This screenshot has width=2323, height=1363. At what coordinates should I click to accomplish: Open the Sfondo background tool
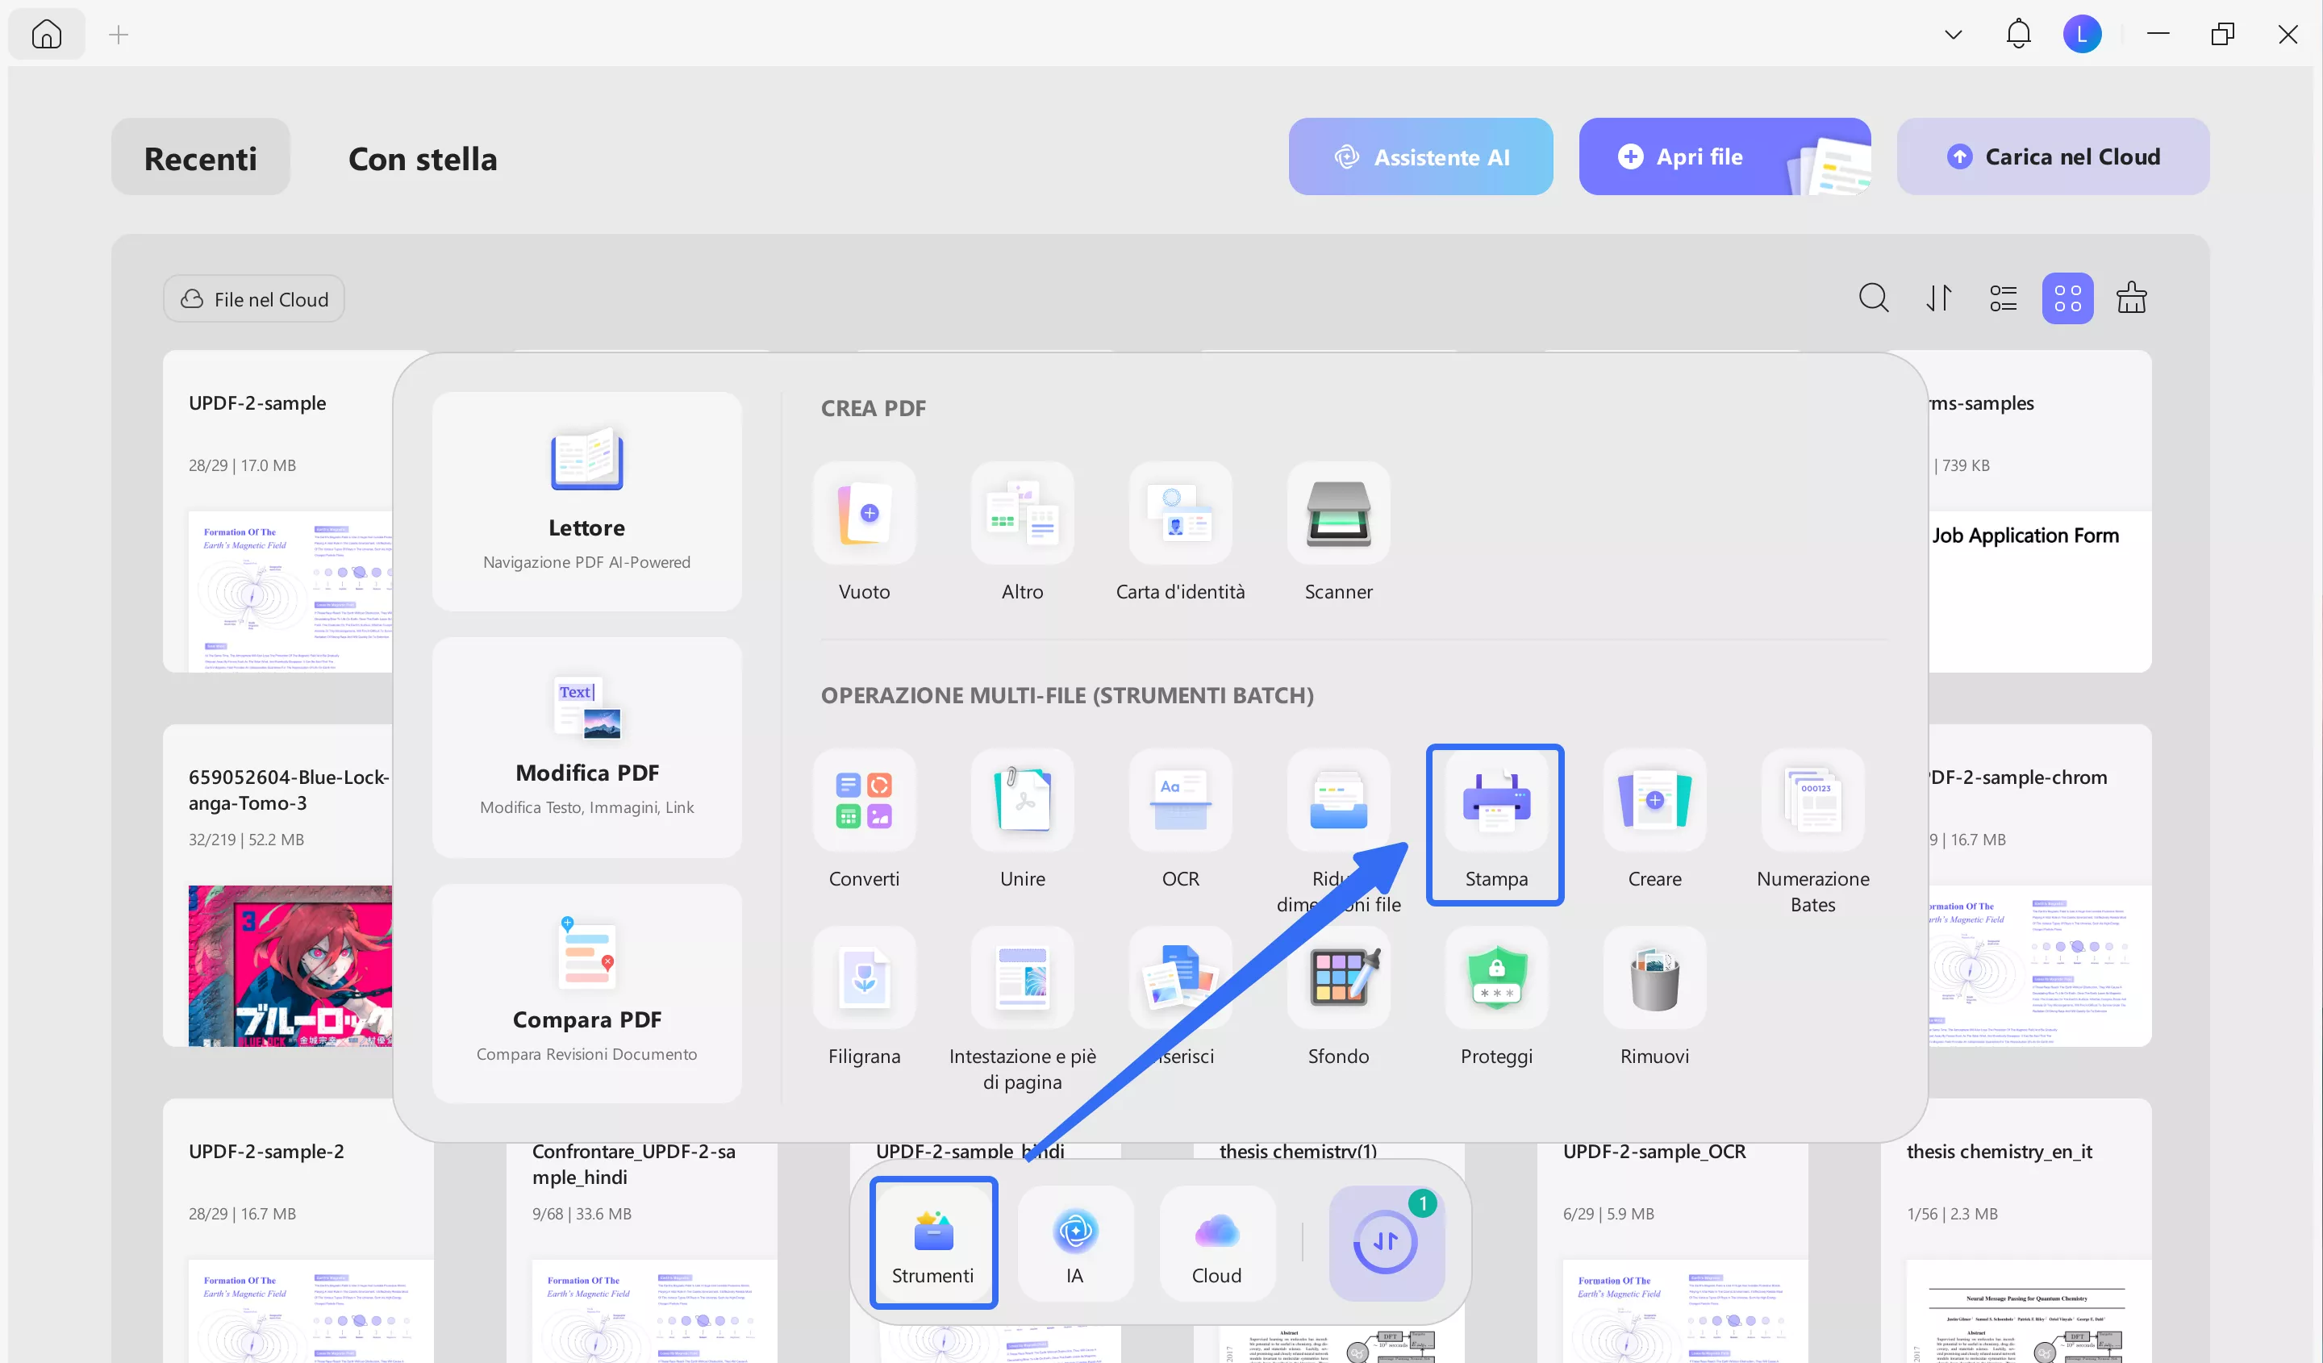pos(1337,977)
